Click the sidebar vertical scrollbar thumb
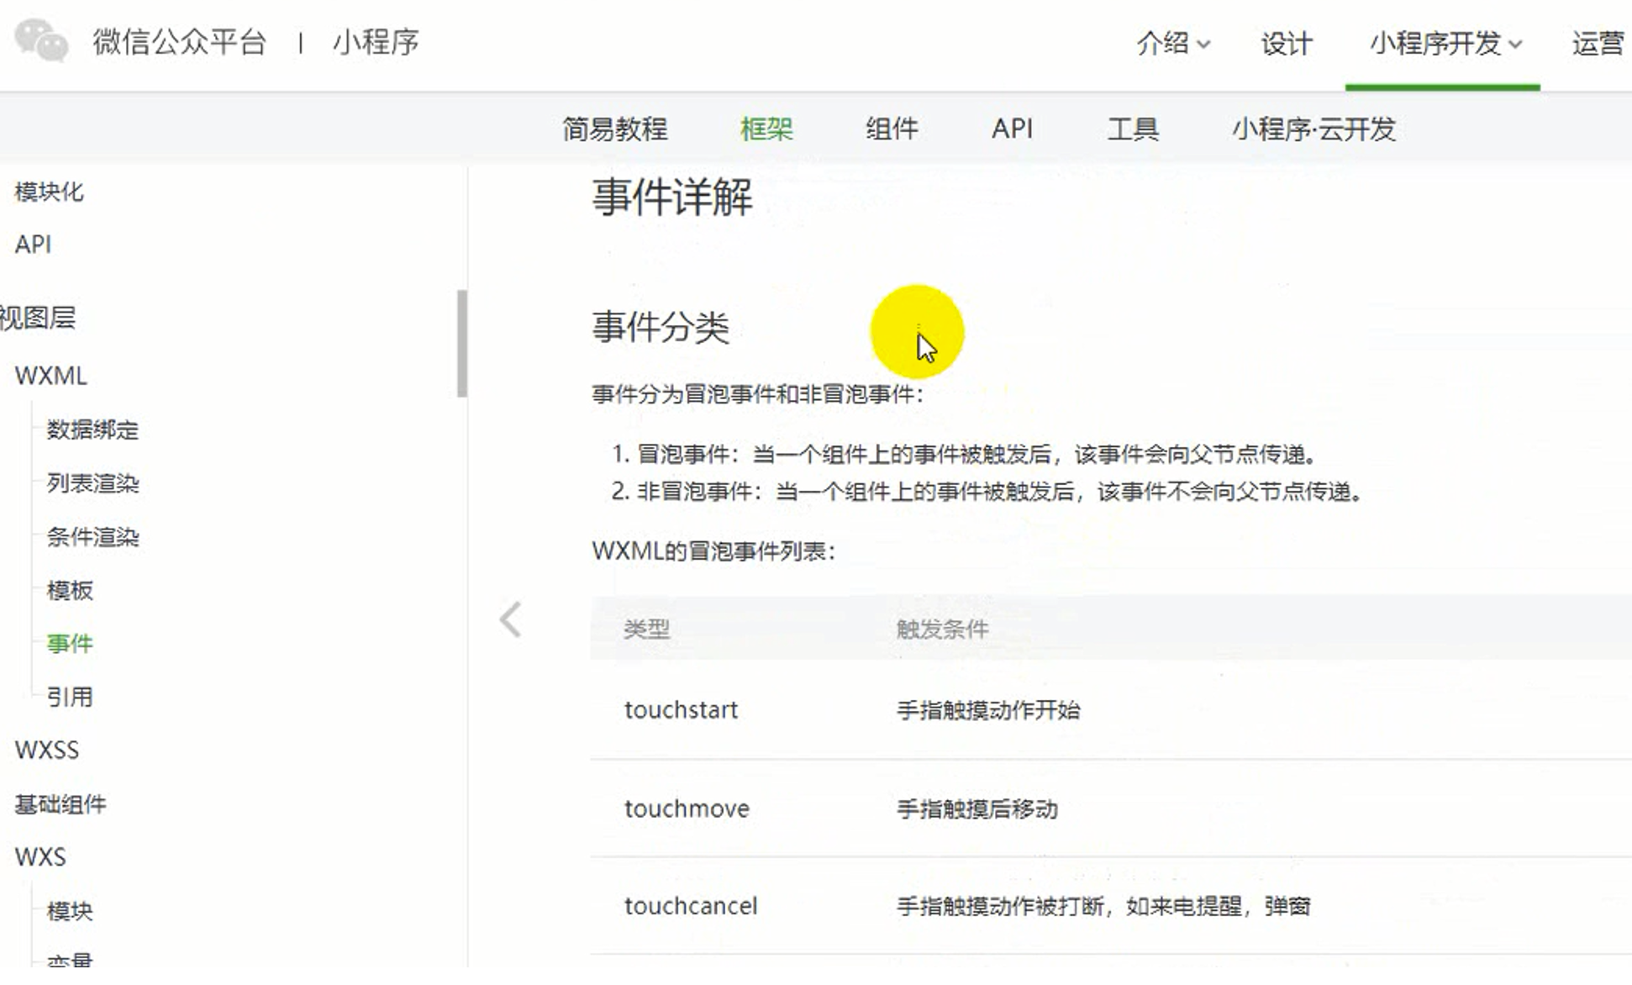 click(462, 343)
